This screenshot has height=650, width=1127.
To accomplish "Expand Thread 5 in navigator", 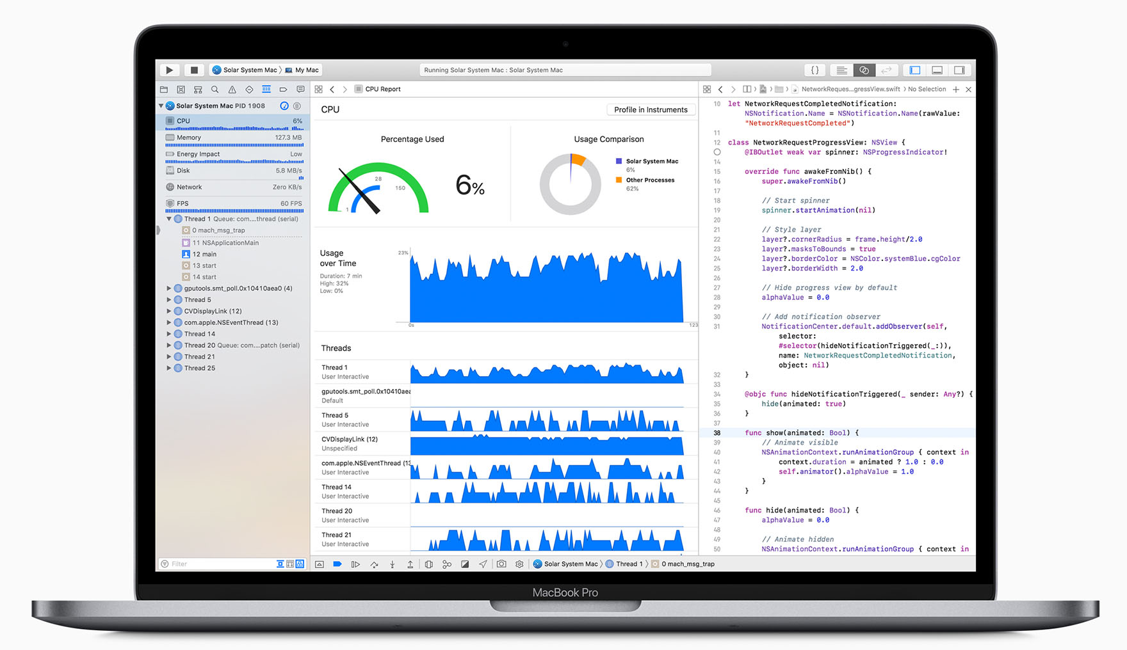I will pyautogui.click(x=169, y=299).
